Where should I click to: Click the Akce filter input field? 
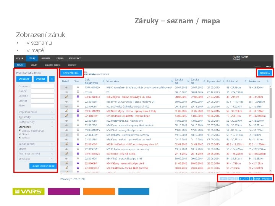(43, 106)
